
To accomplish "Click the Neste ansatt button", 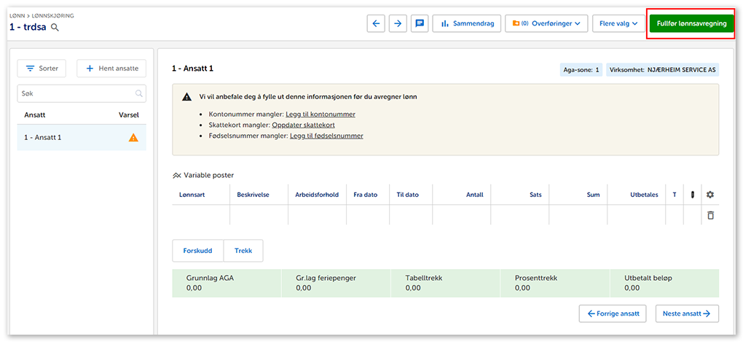I will pos(686,314).
